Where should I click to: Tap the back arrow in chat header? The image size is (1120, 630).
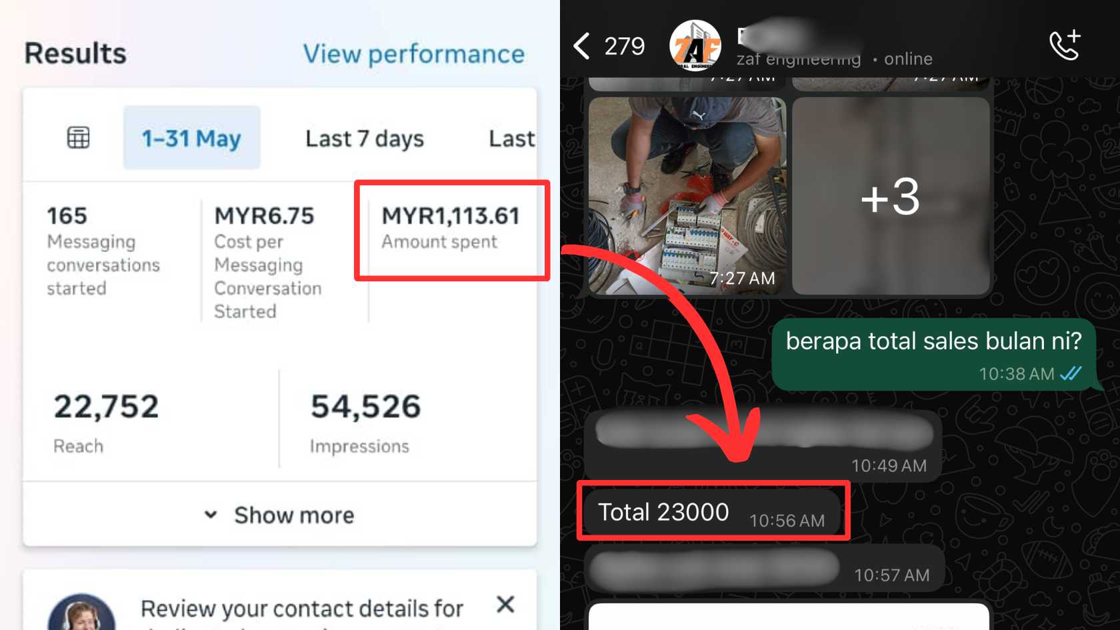coord(581,46)
